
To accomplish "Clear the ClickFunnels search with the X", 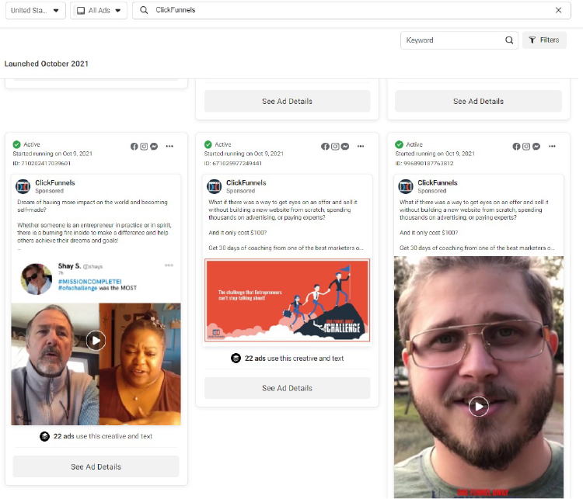I will tap(558, 10).
